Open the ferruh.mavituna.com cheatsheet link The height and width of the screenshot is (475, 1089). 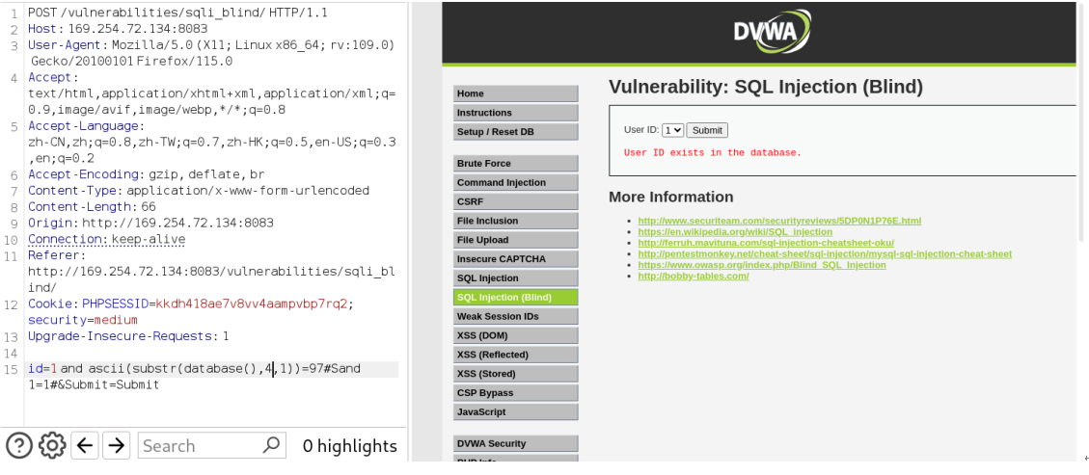pyautogui.click(x=765, y=243)
